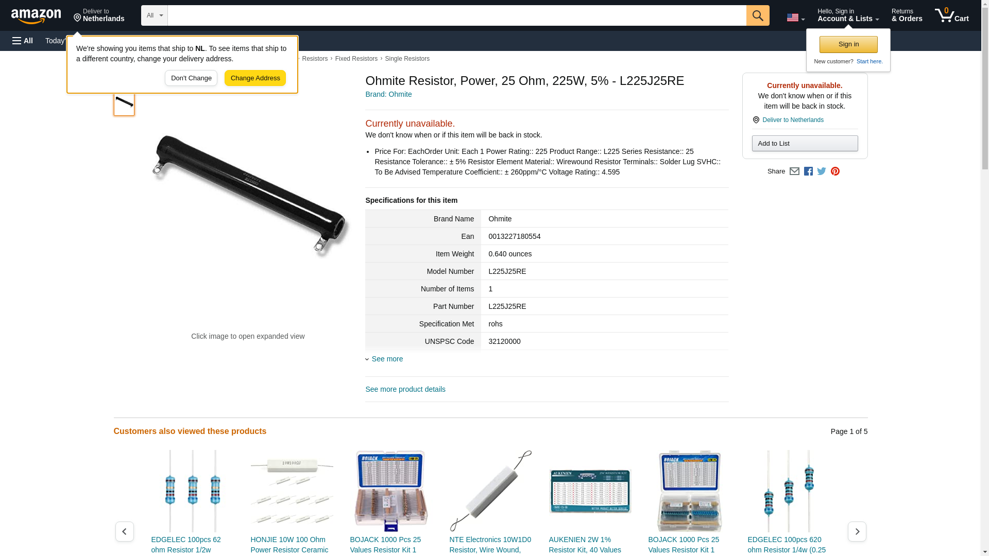Go to previous carousel page arrow
Viewport: 989px width, 556px height.
[124, 531]
